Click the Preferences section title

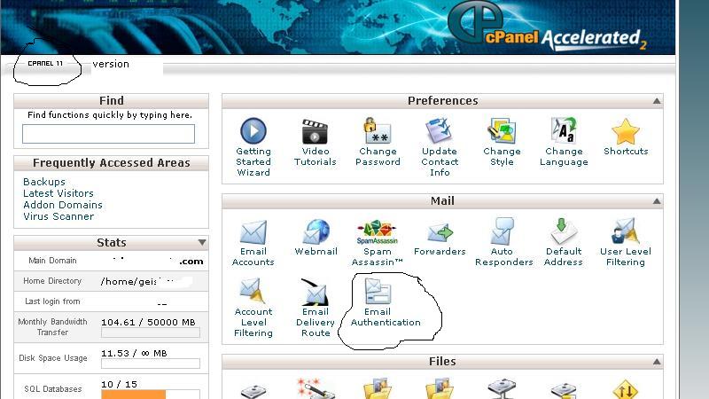[442, 101]
